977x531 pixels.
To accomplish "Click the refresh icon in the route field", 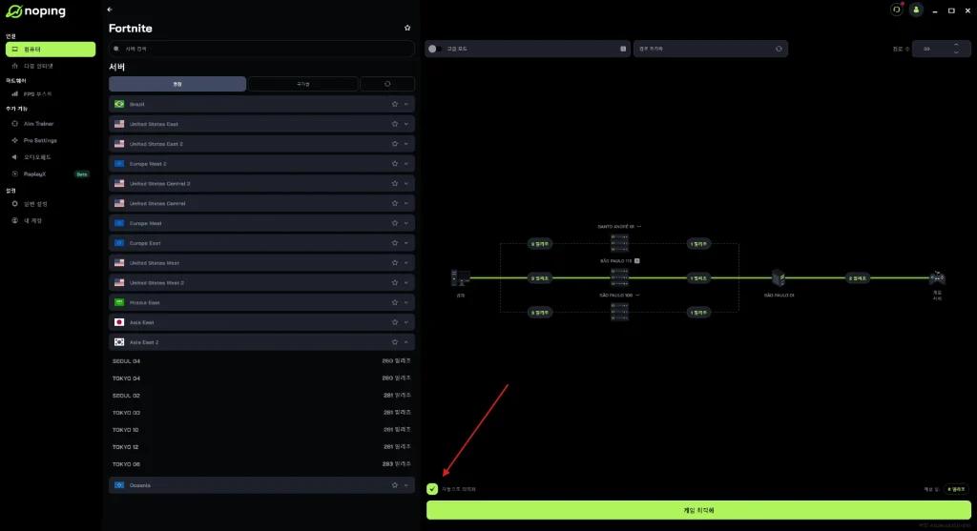I will coord(779,49).
